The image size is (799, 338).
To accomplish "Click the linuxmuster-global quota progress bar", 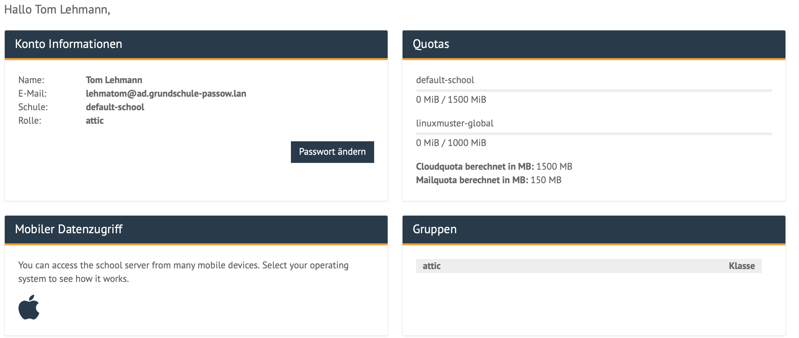I will tap(594, 134).
